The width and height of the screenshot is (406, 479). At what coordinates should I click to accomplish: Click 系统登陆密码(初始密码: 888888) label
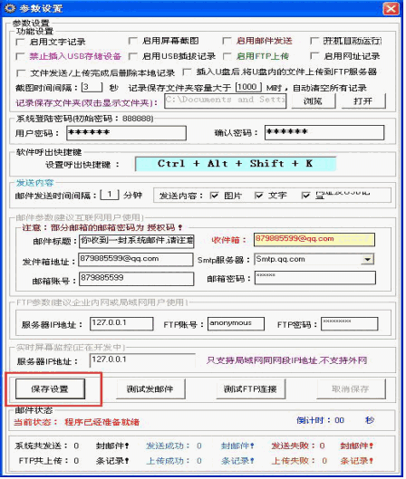[84, 119]
